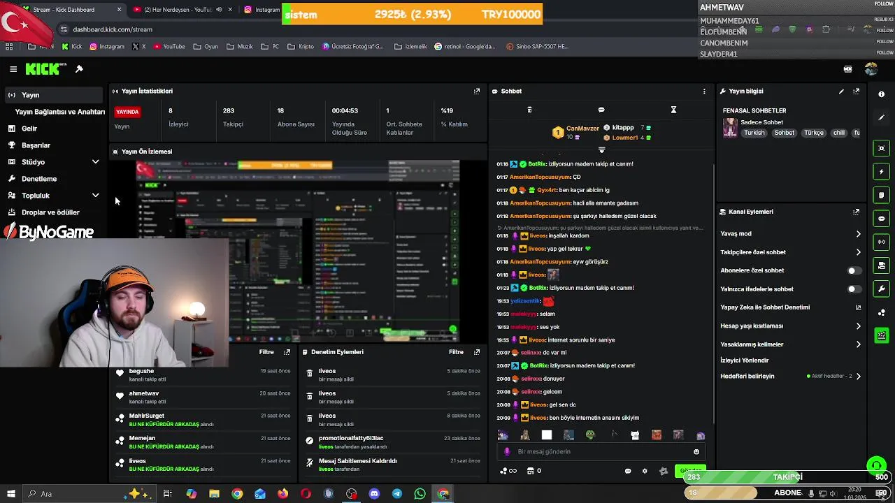The image size is (895, 503).
Task: Click in the Bir mesaj gönderin field
Action: click(x=601, y=452)
